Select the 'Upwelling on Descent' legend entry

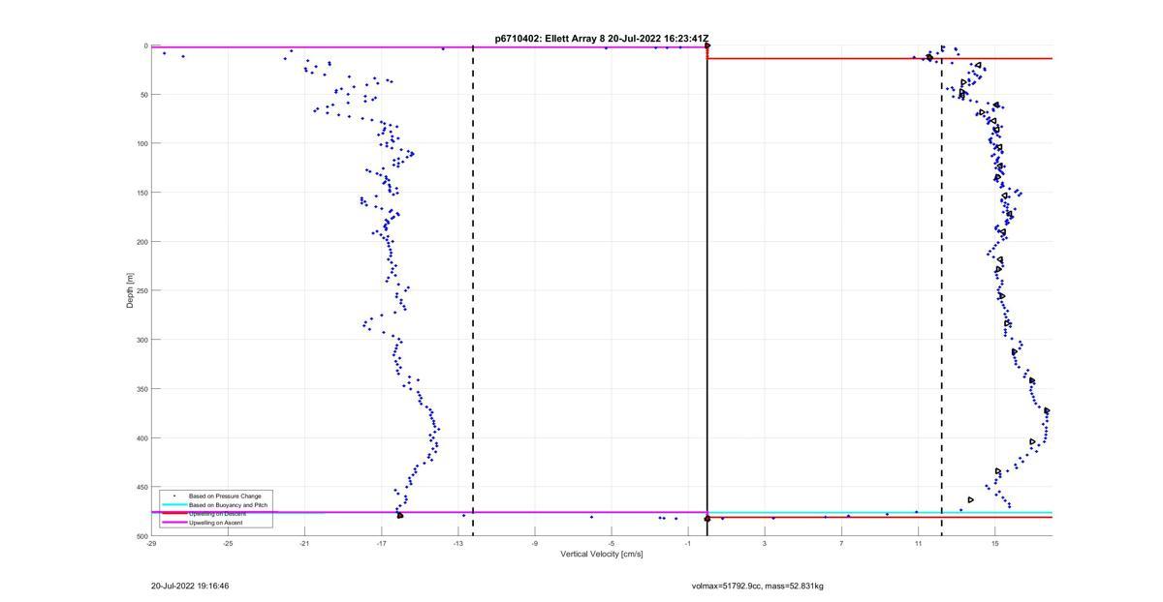coord(217,514)
